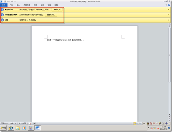The width and height of the screenshot is (172, 132).
Task: Click the scroll down arrow on the scrollbar
Action: (169, 115)
